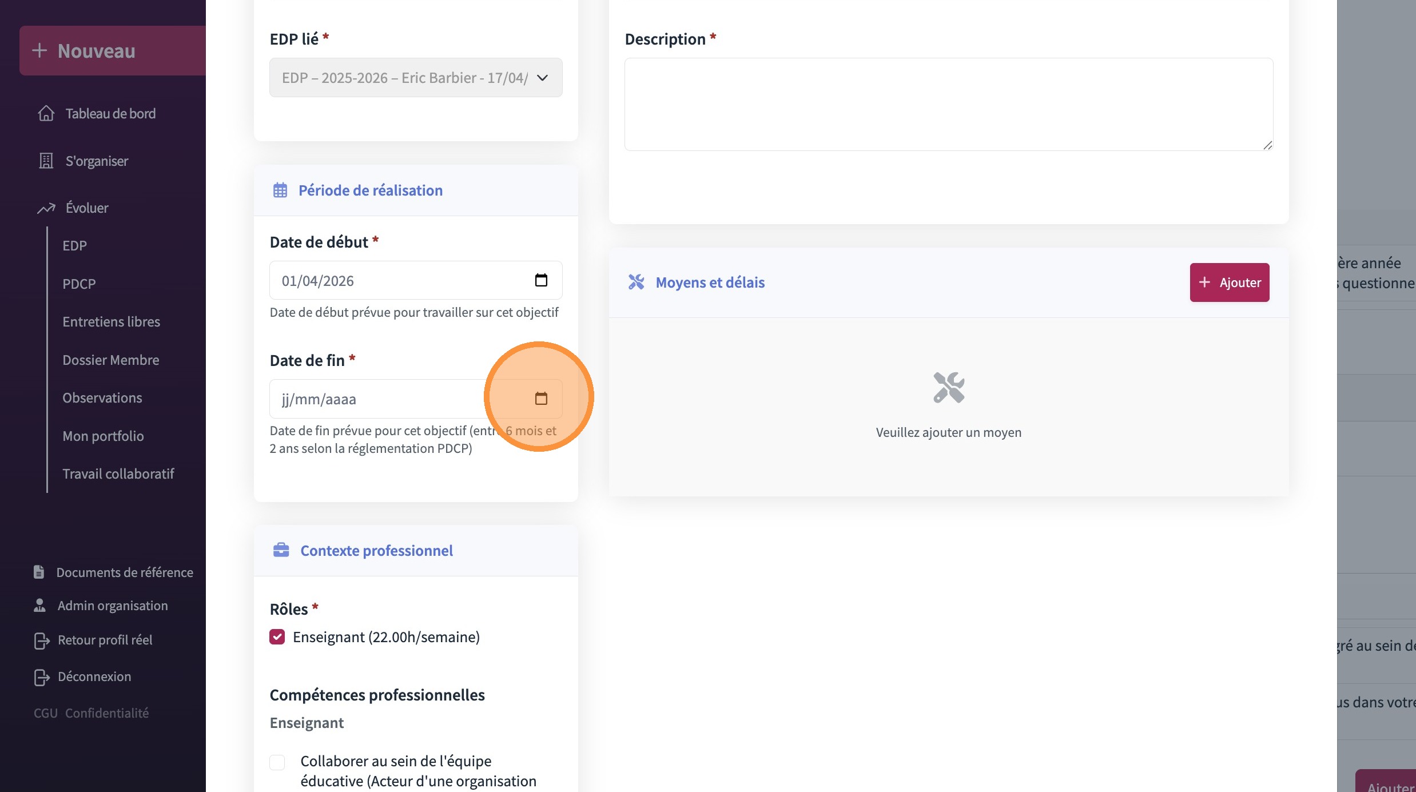The height and width of the screenshot is (792, 1416).
Task: Click the Admin organisation user icon
Action: pyautogui.click(x=39, y=606)
